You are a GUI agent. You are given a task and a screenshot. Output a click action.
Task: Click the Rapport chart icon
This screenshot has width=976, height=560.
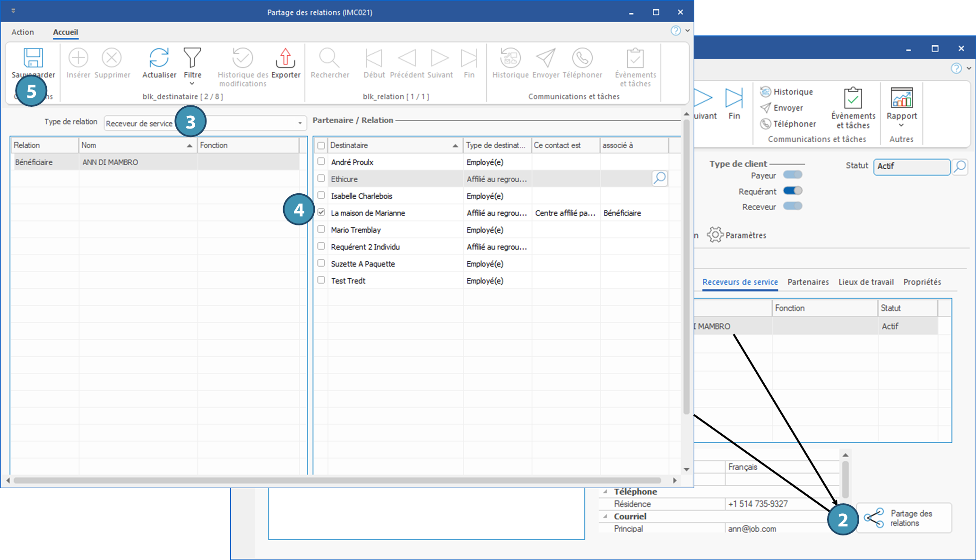pyautogui.click(x=901, y=98)
